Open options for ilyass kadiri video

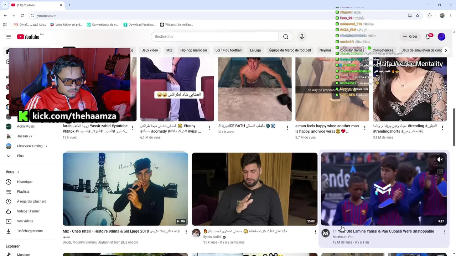click(315, 232)
